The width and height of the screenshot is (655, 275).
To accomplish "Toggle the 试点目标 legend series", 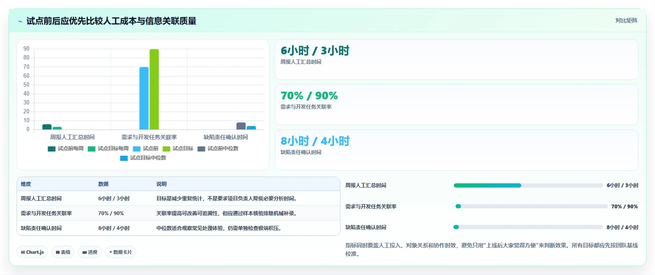I will [178, 149].
